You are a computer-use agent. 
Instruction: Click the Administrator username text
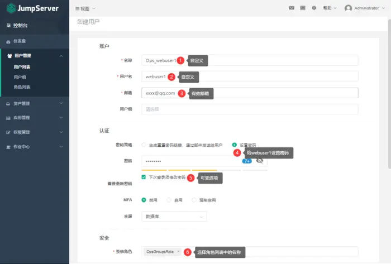366,8
